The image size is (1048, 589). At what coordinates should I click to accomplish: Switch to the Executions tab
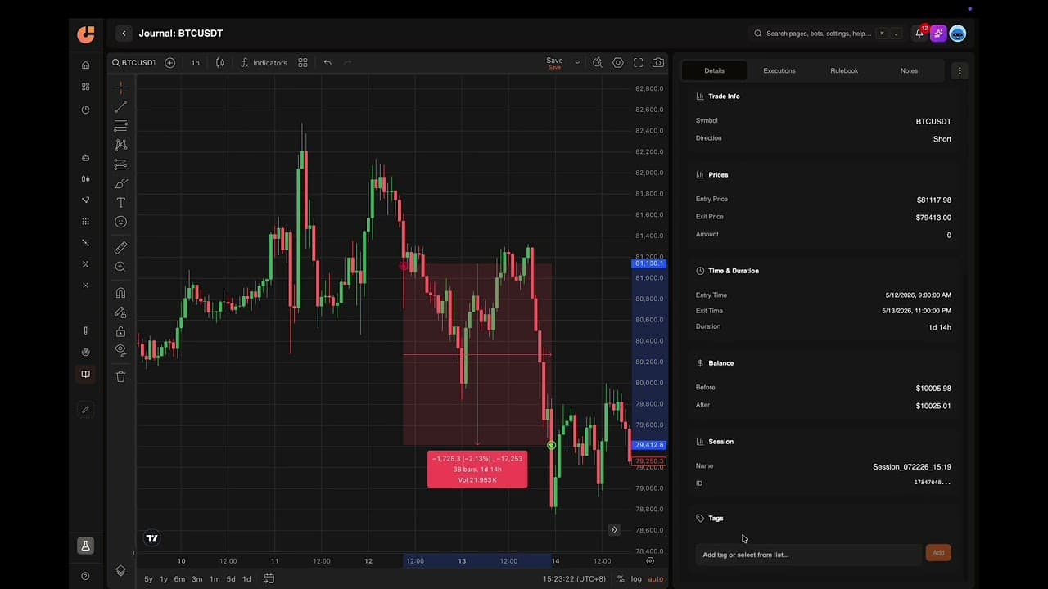pos(779,70)
